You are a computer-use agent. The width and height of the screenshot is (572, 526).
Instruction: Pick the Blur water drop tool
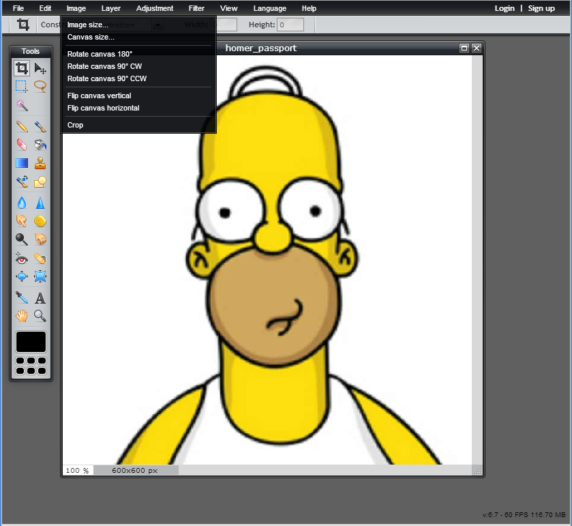pos(22,203)
